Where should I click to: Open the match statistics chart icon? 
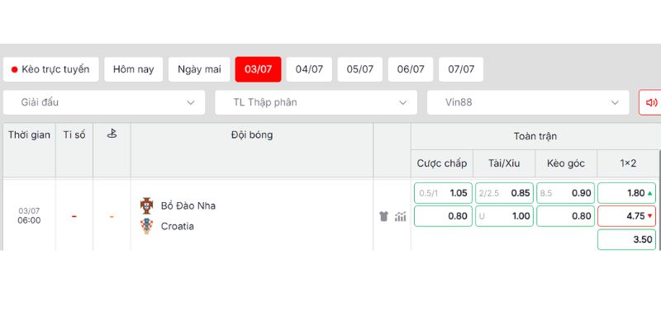401,216
